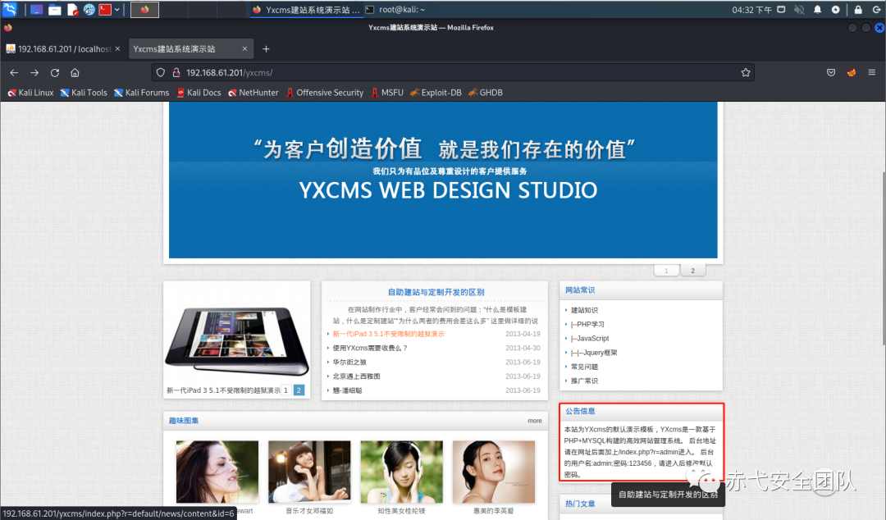Image resolution: width=886 pixels, height=520 pixels.
Task: Open the MSFU bookmark
Action: pyautogui.click(x=387, y=93)
